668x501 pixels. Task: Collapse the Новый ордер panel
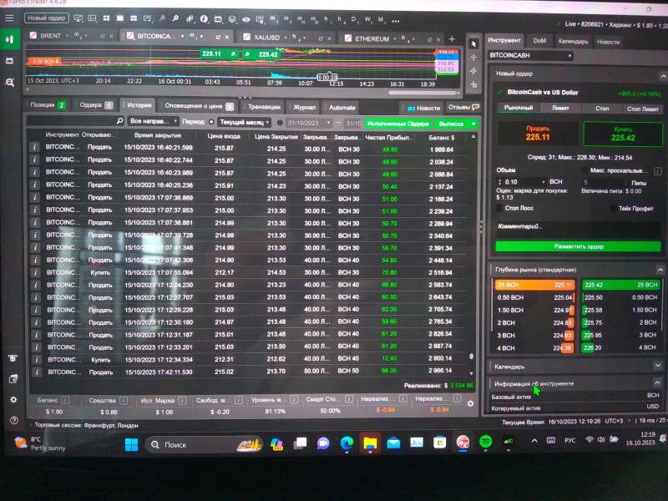(663, 76)
